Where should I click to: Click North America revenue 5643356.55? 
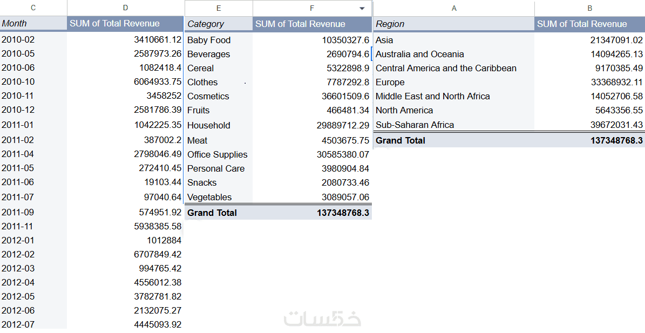click(619, 110)
